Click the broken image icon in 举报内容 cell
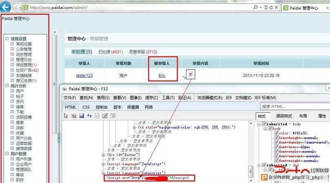This screenshot has height=183, width=330. 190,74
